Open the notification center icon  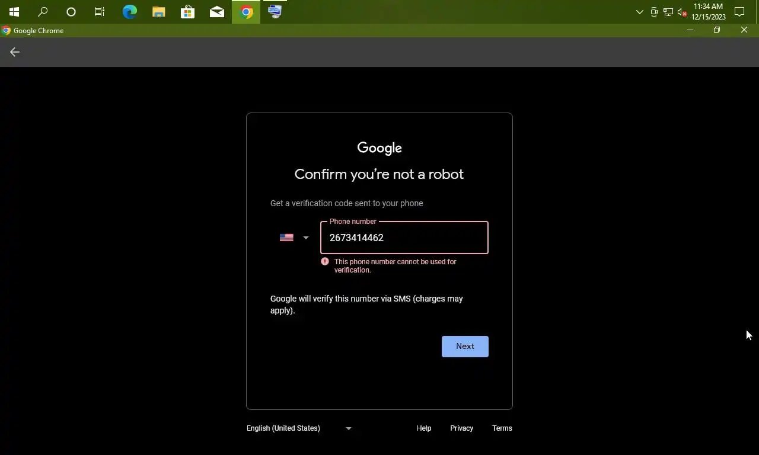point(739,12)
